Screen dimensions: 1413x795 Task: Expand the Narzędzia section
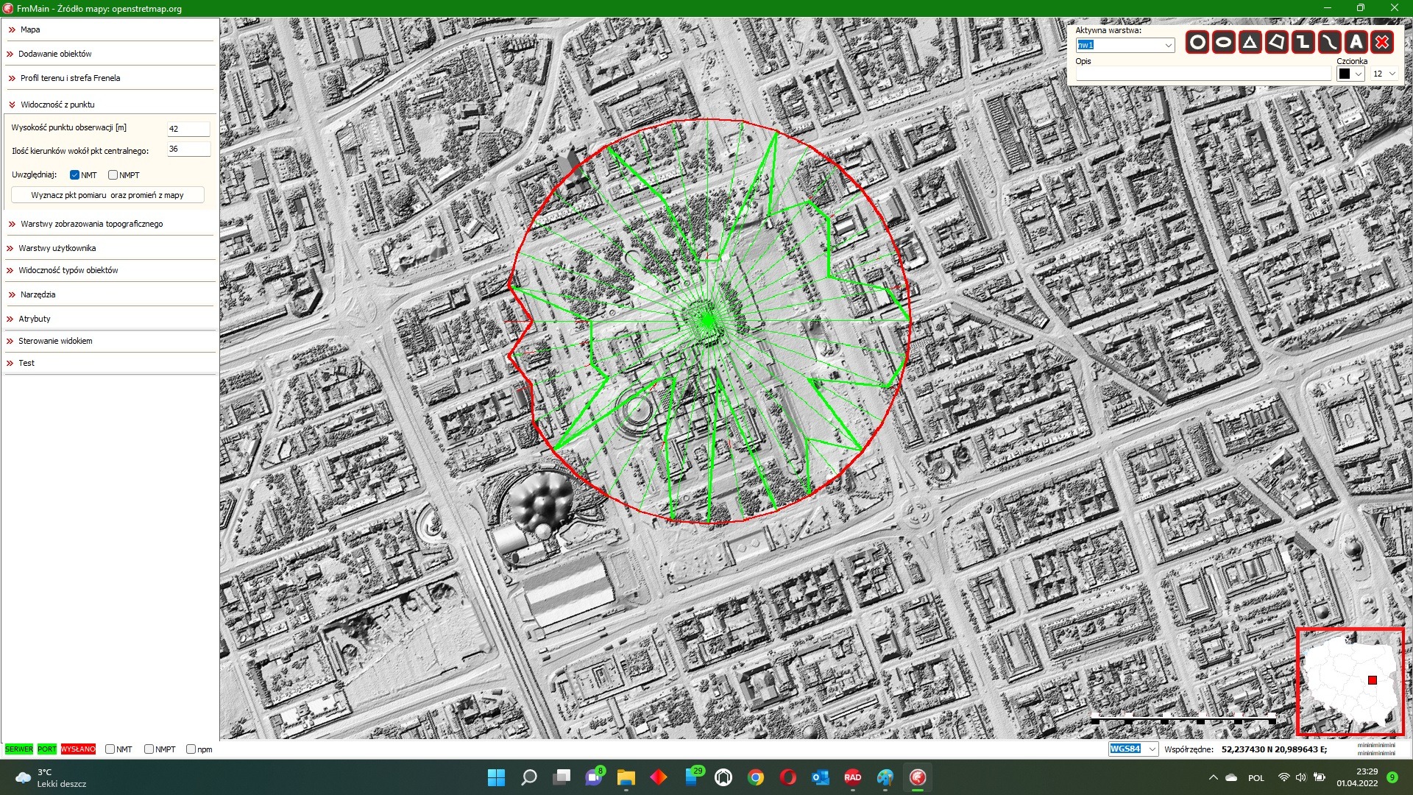(38, 294)
